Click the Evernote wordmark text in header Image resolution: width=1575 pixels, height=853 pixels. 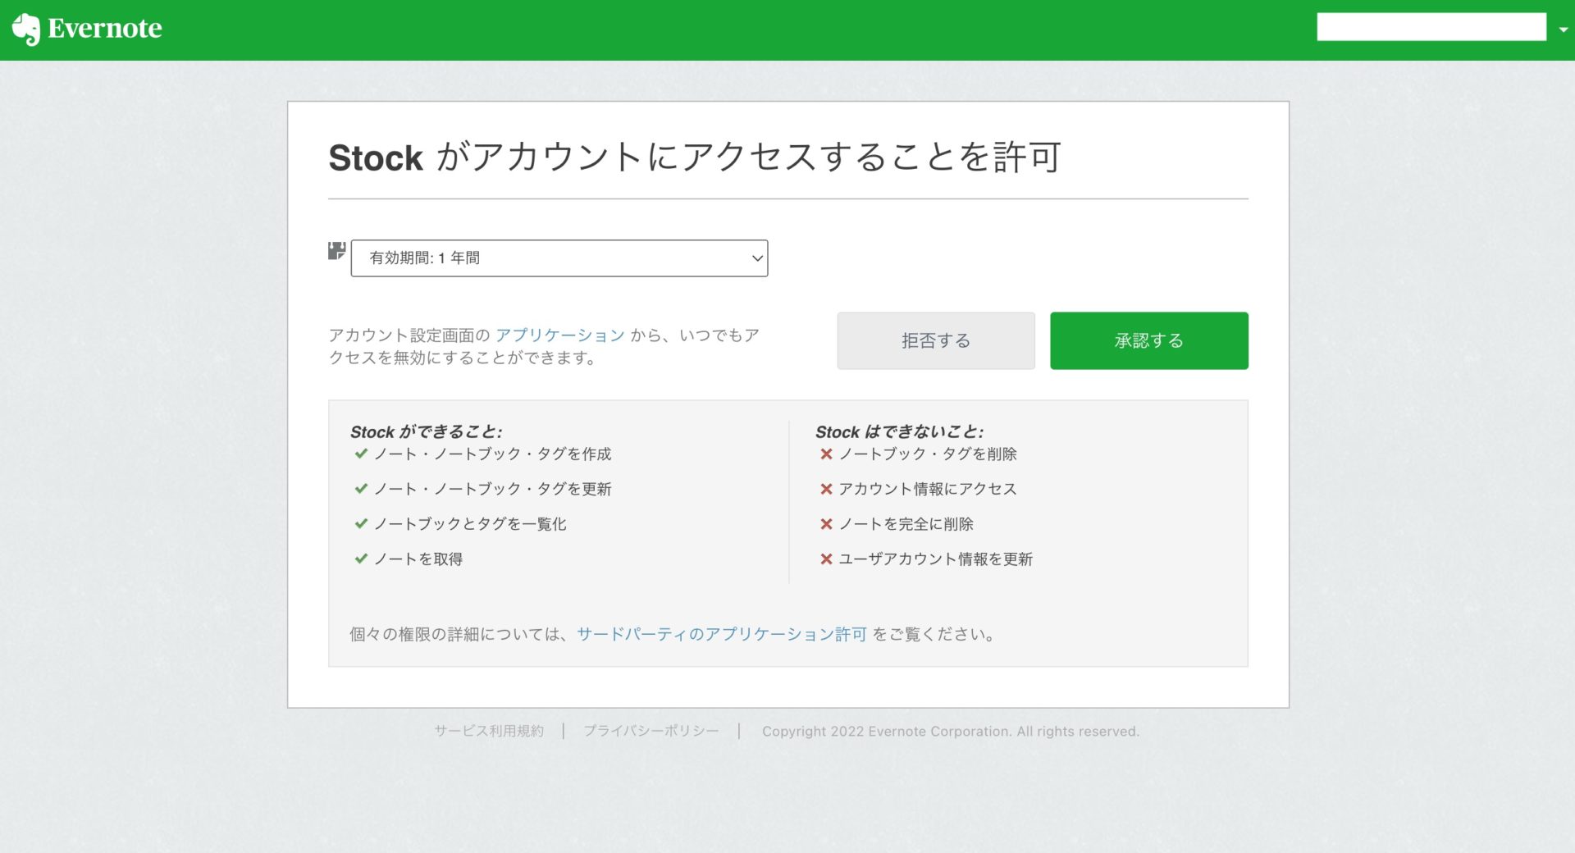click(x=105, y=29)
